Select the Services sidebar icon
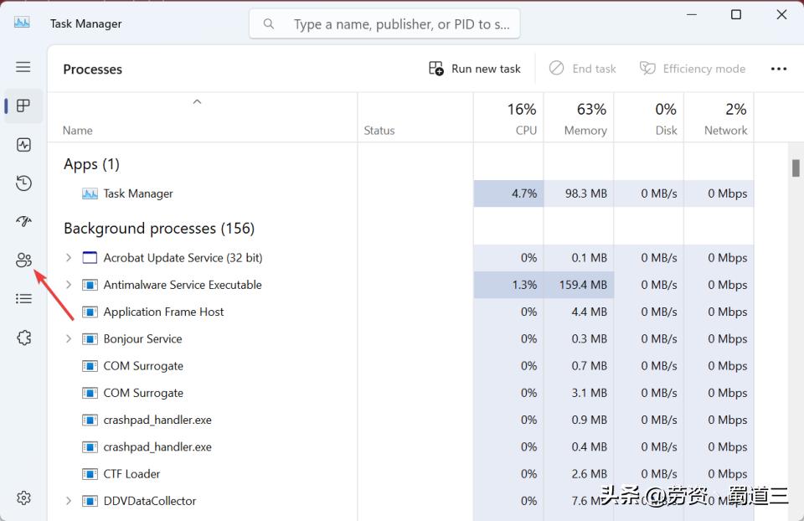This screenshot has height=521, width=804. (x=23, y=337)
